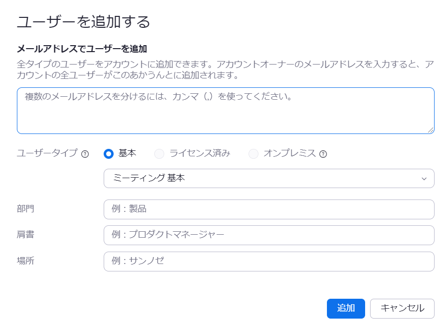The image size is (443, 331).
Task: Click the chevron arrow of the license dropdown
Action: pyautogui.click(x=424, y=179)
